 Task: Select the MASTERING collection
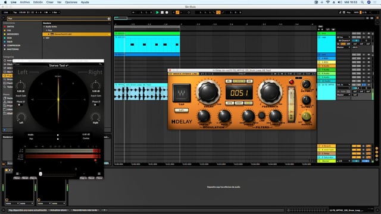[x=13, y=49]
